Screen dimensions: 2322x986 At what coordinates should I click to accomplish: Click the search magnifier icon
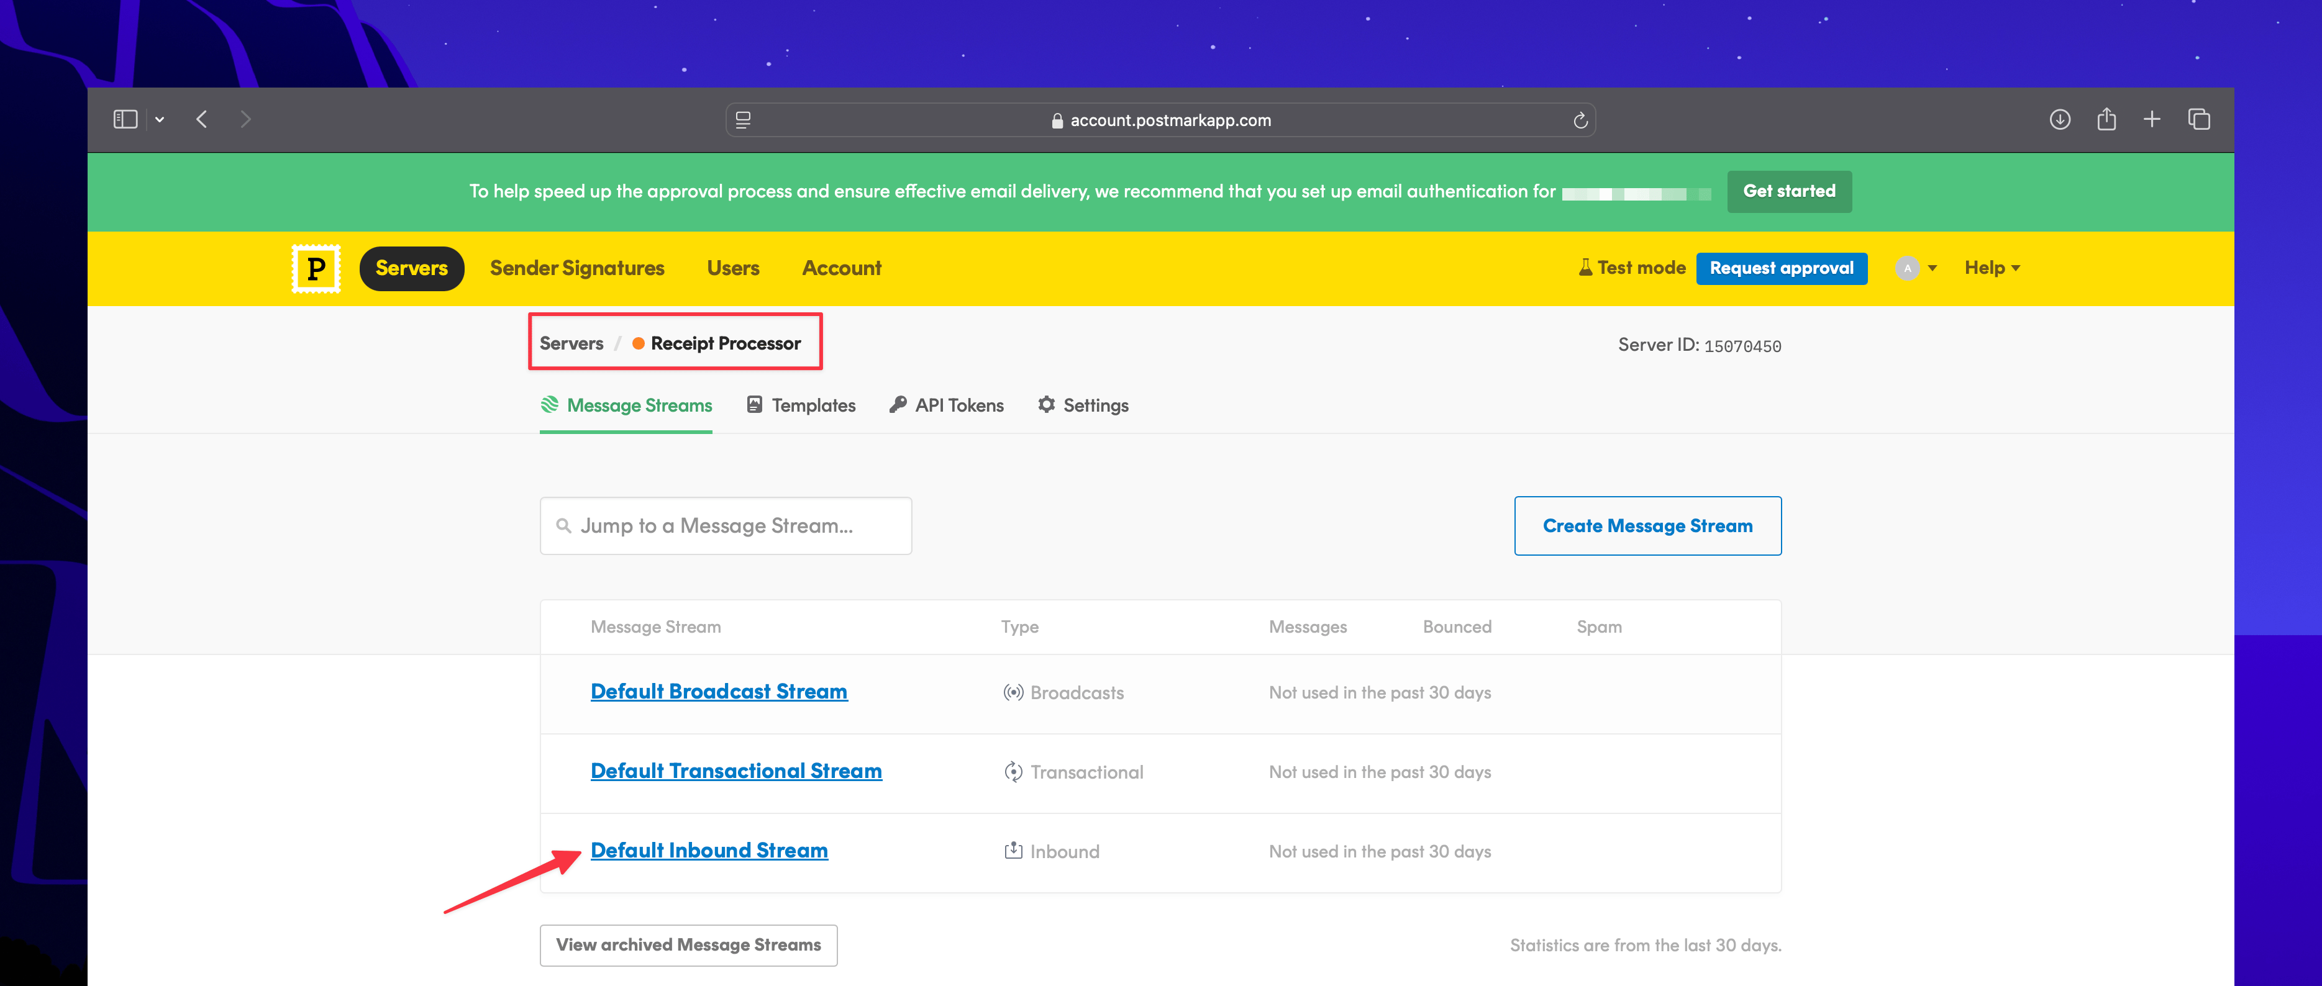pyautogui.click(x=563, y=525)
